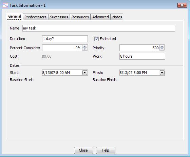The width and height of the screenshot is (190, 157).
Task: Open the Successors tab
Action: click(59, 17)
